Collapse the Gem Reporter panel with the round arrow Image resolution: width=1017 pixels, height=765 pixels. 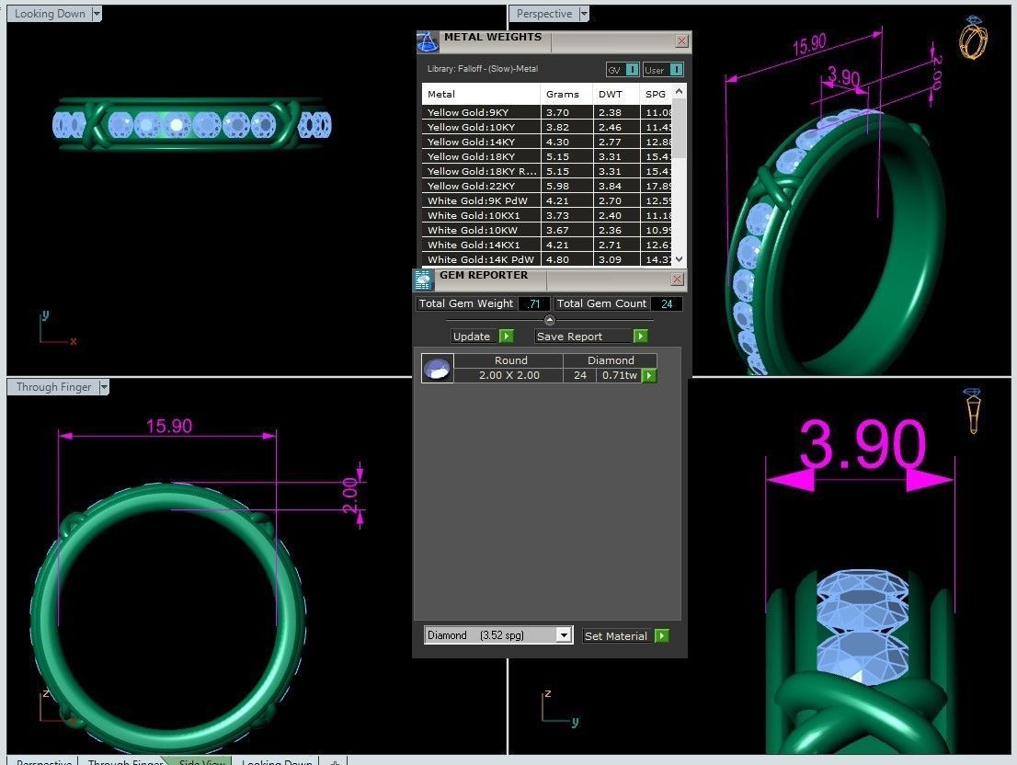(549, 320)
